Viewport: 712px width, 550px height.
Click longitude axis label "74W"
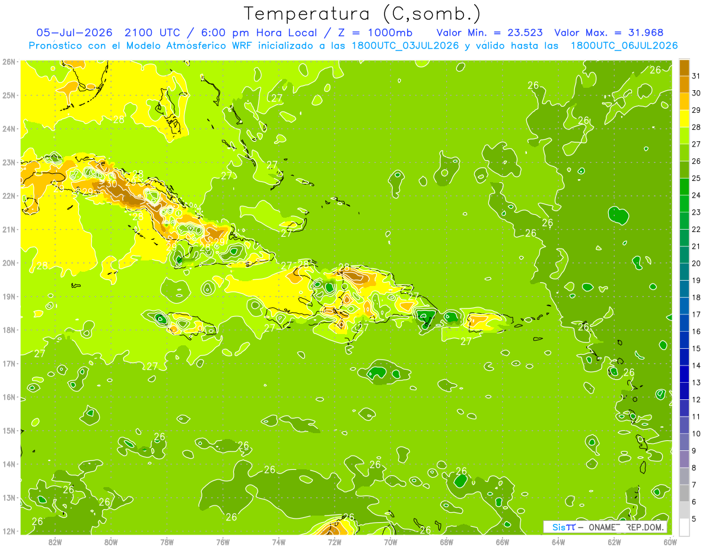(x=279, y=542)
